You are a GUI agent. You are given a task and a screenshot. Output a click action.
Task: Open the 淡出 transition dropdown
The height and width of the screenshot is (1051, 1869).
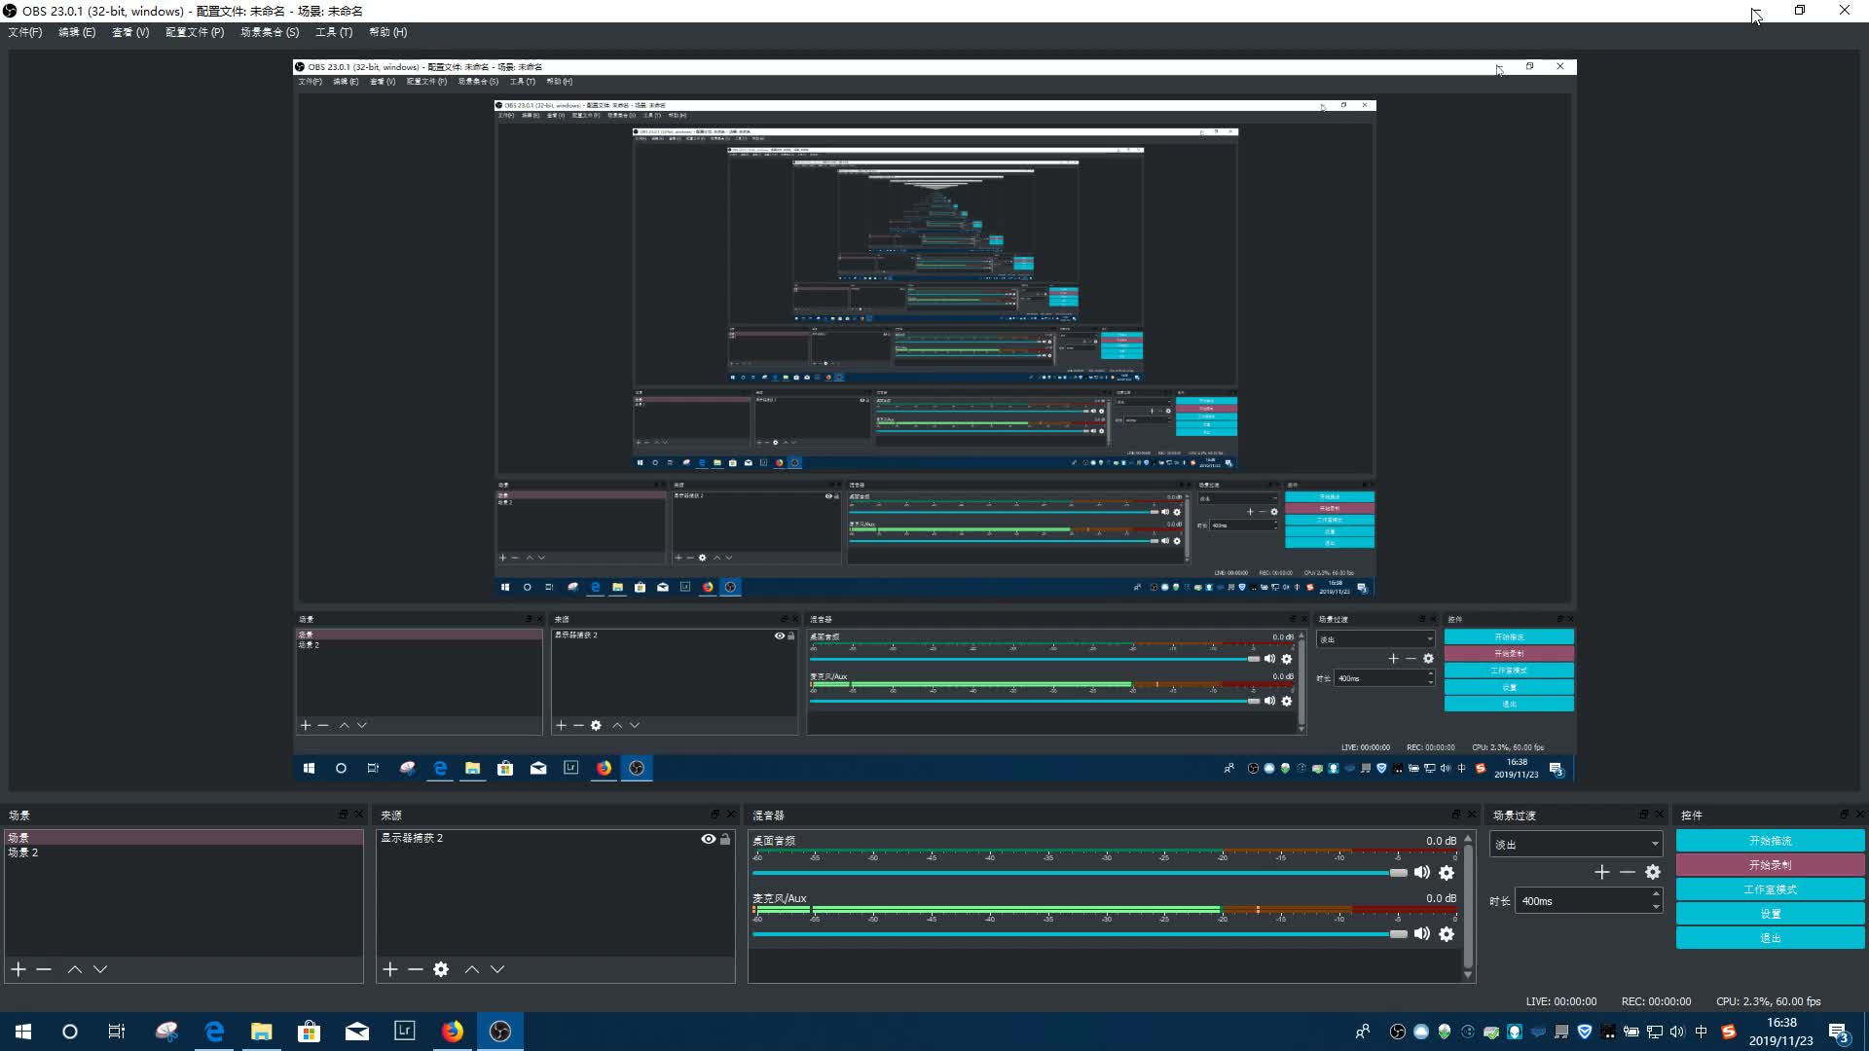tap(1576, 845)
